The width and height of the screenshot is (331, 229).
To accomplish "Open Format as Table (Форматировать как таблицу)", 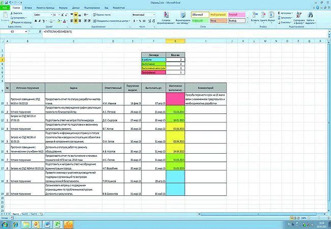I will [x=183, y=18].
